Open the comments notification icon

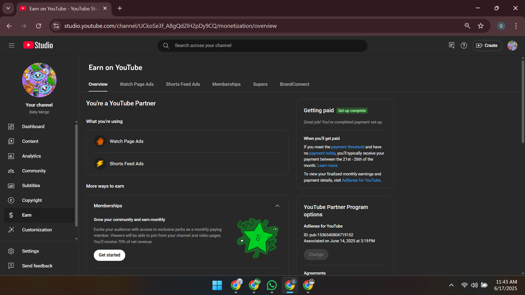pos(451,46)
